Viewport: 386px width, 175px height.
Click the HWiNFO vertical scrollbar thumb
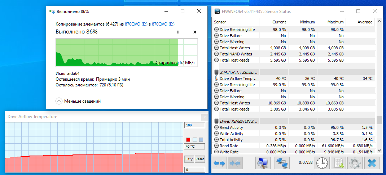[380, 120]
